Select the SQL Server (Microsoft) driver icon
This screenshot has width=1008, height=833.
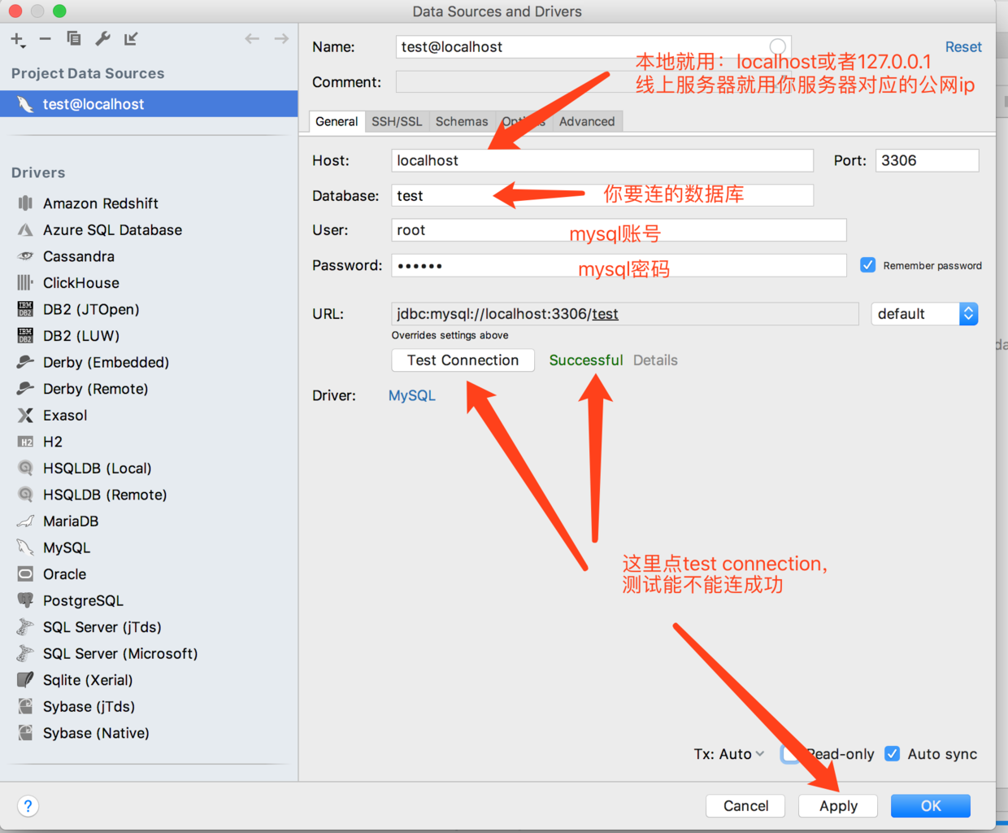click(26, 653)
